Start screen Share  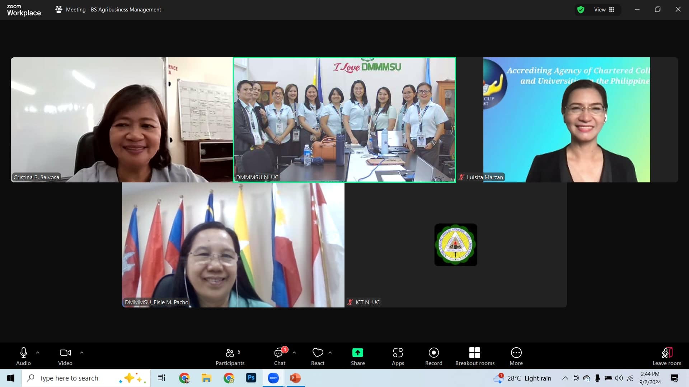[x=358, y=357]
